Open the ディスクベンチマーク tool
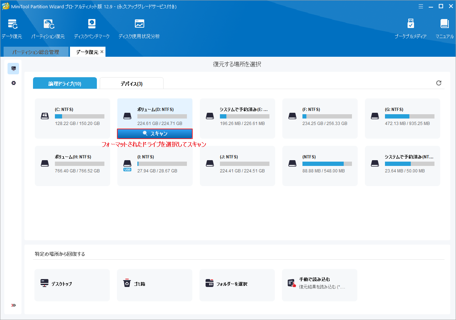 click(x=92, y=24)
